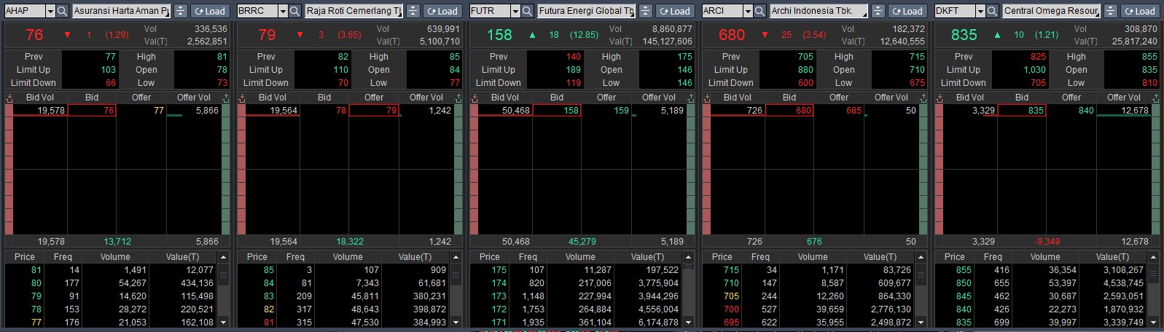Click the up-arrow icon right of ARCI Offer Vol
The height and width of the screenshot is (332, 1164).
tap(923, 98)
